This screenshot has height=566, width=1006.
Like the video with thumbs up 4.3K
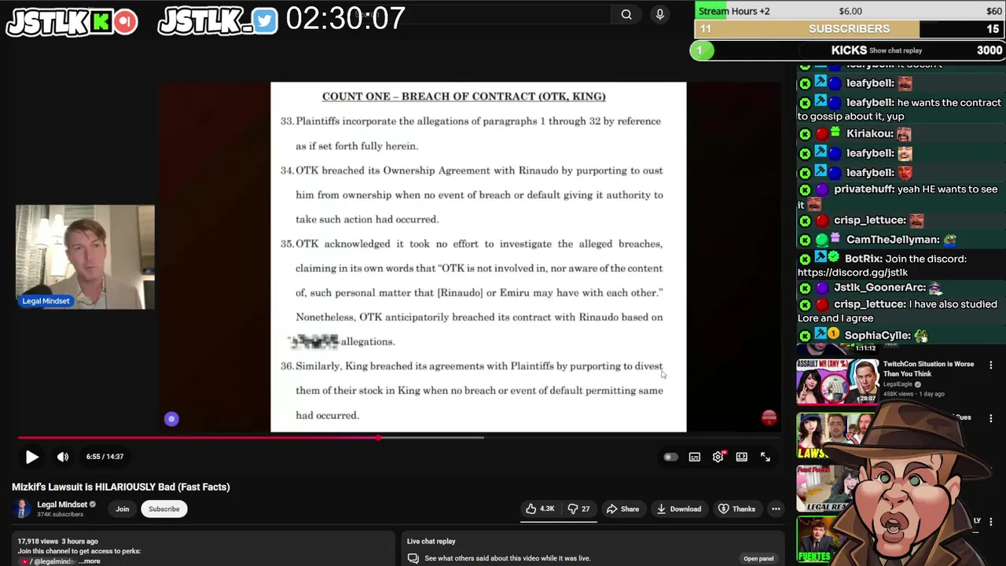(x=540, y=509)
